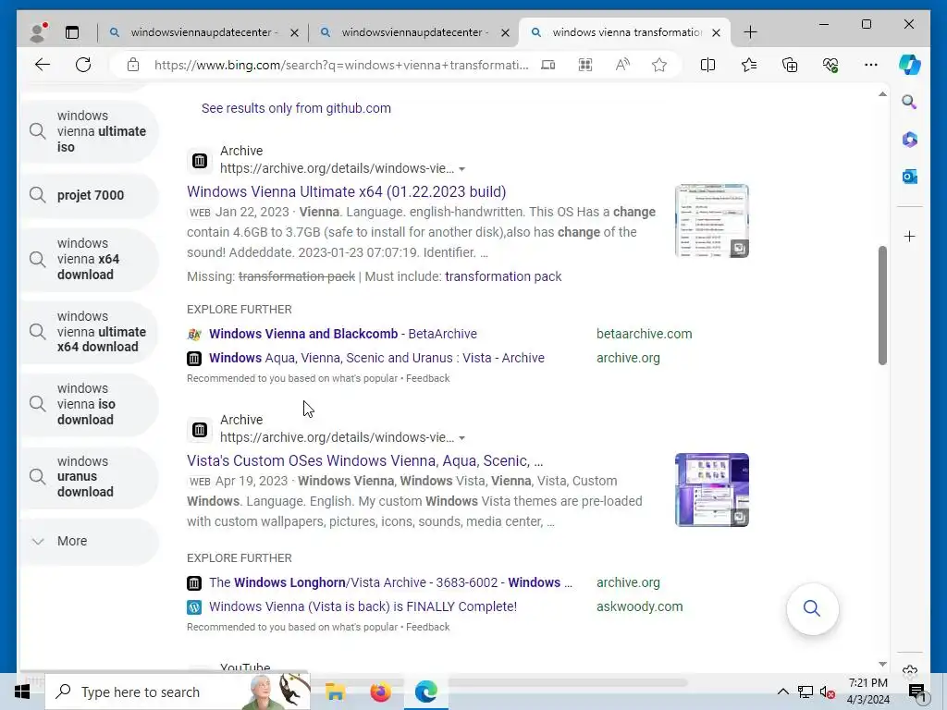947x710 pixels.
Task: Add this page to favorites star
Action: coord(658,65)
